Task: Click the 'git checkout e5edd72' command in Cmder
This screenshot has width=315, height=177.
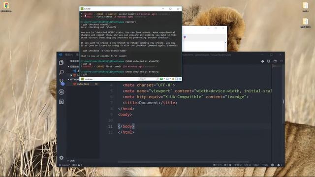Action: [96, 25]
